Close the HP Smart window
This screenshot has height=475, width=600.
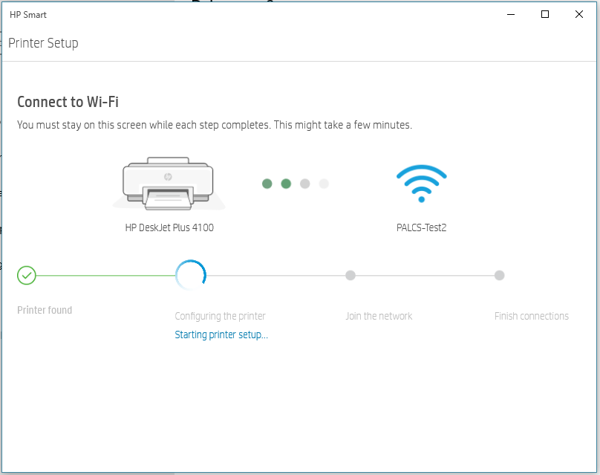(x=579, y=14)
